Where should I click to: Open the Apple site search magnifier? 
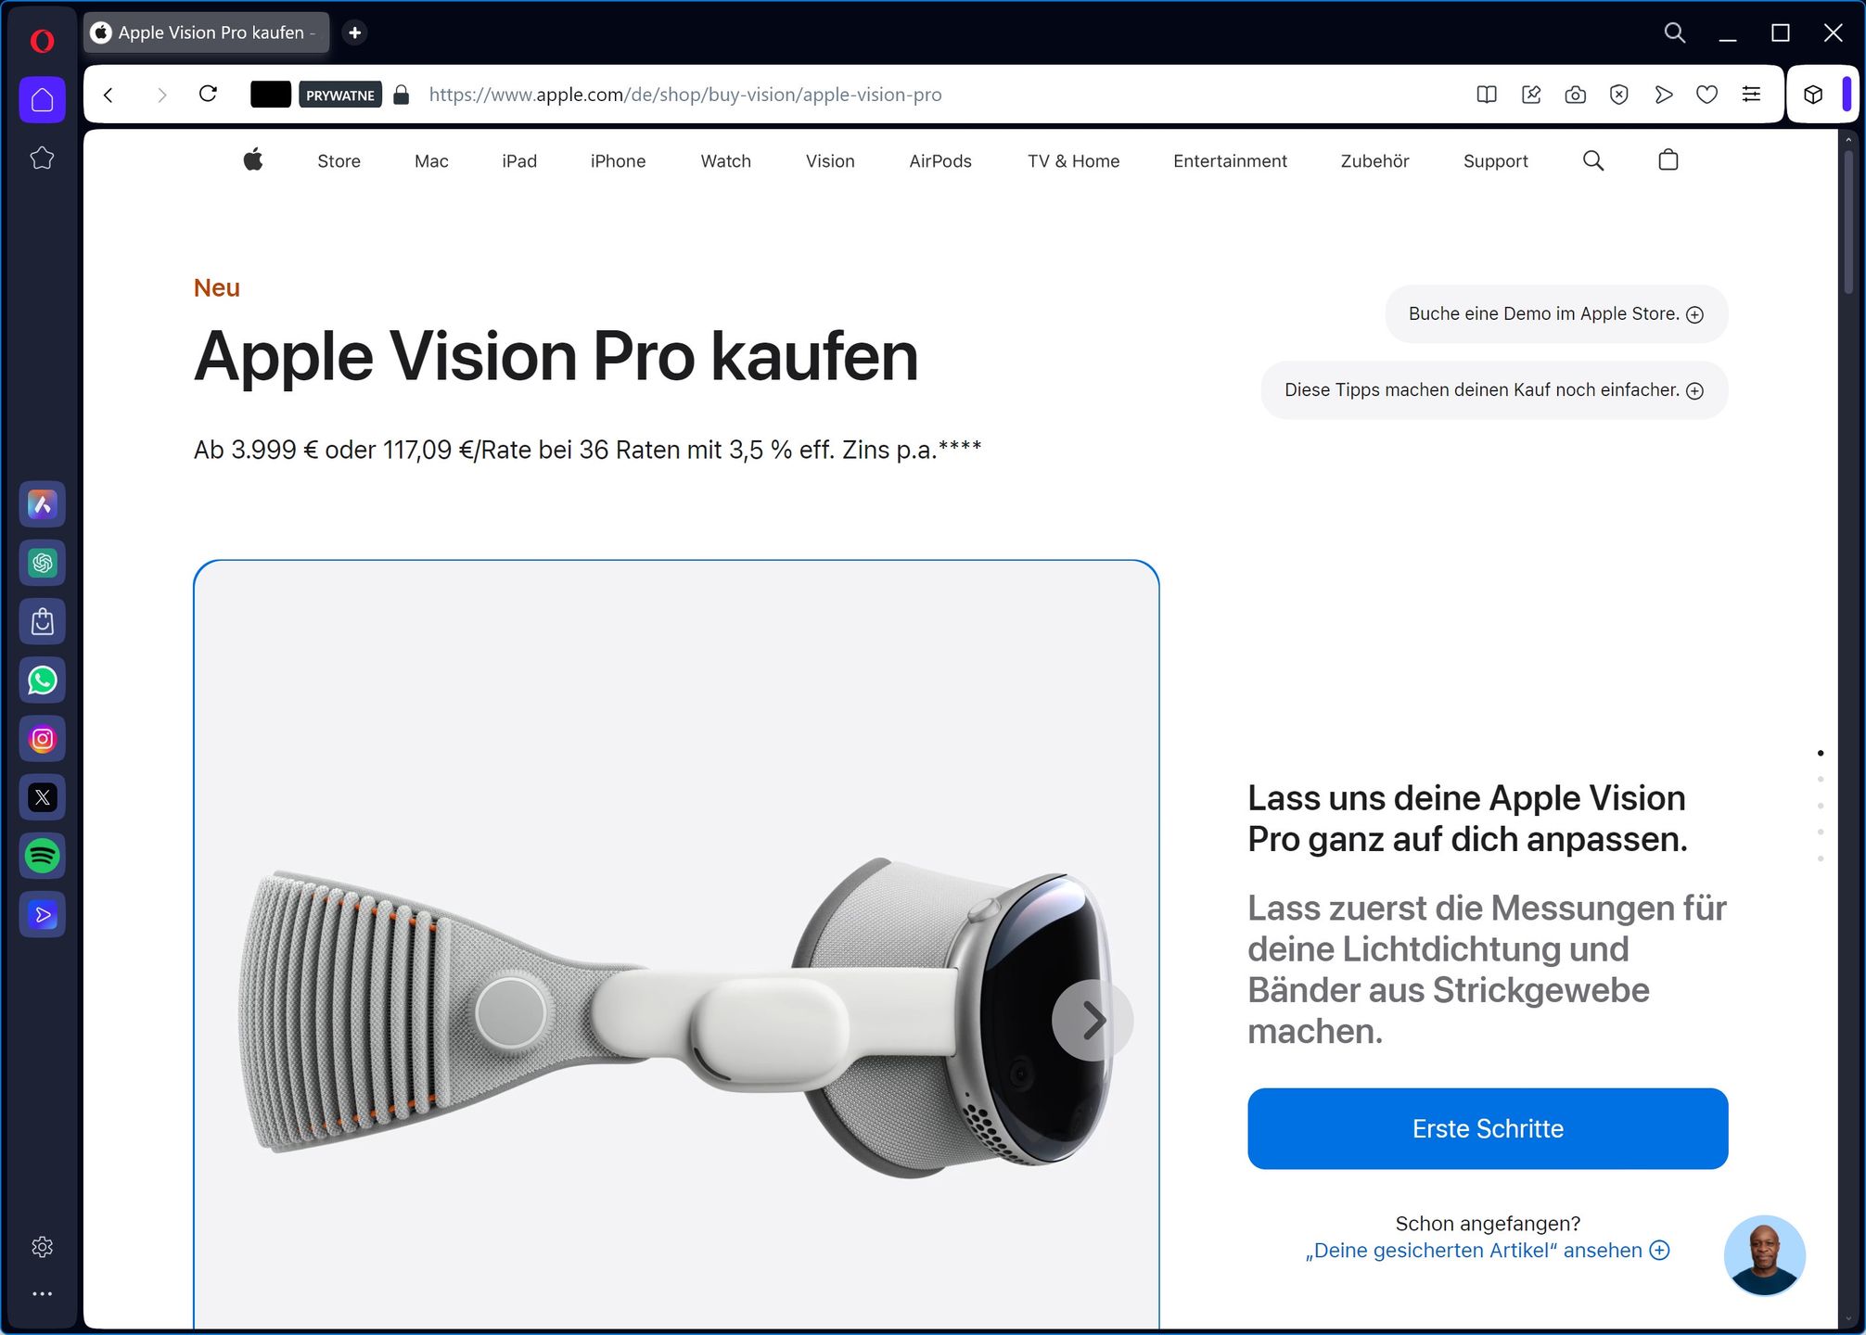click(1593, 160)
